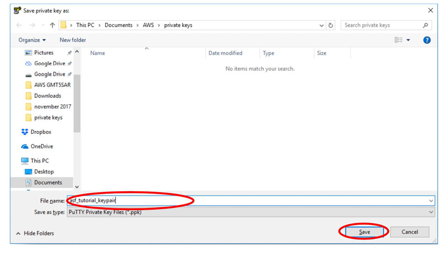
Task: Refresh the private keys folder view
Action: click(x=330, y=25)
